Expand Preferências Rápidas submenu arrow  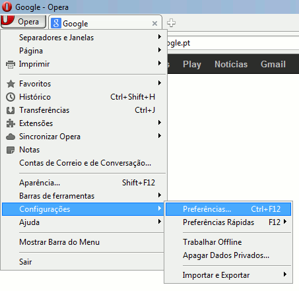tap(285, 222)
